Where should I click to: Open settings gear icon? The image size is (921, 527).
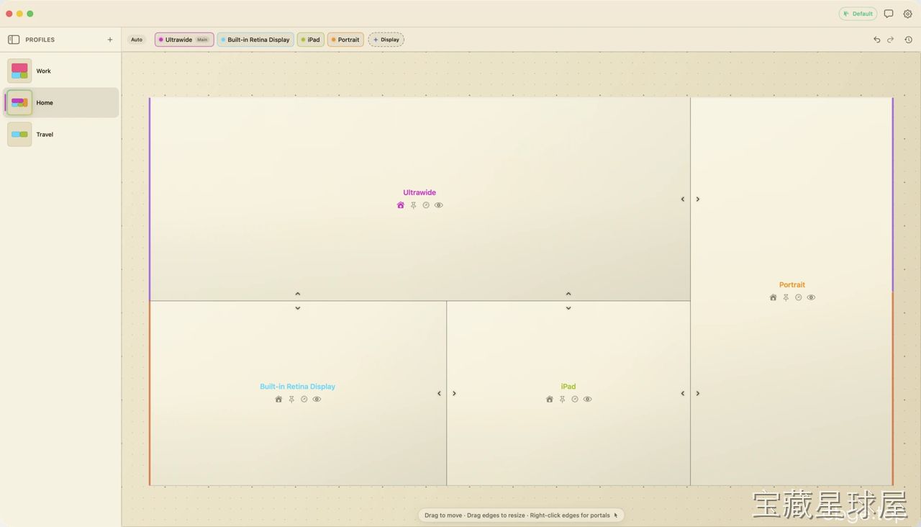pos(908,14)
